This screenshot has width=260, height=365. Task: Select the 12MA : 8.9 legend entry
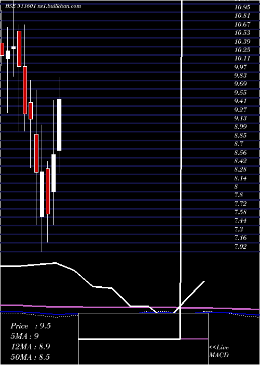[x=31, y=346]
